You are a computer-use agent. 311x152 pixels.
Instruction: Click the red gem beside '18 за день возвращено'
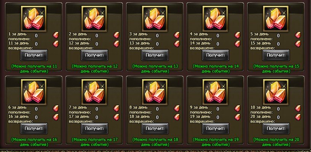pos(177,117)
